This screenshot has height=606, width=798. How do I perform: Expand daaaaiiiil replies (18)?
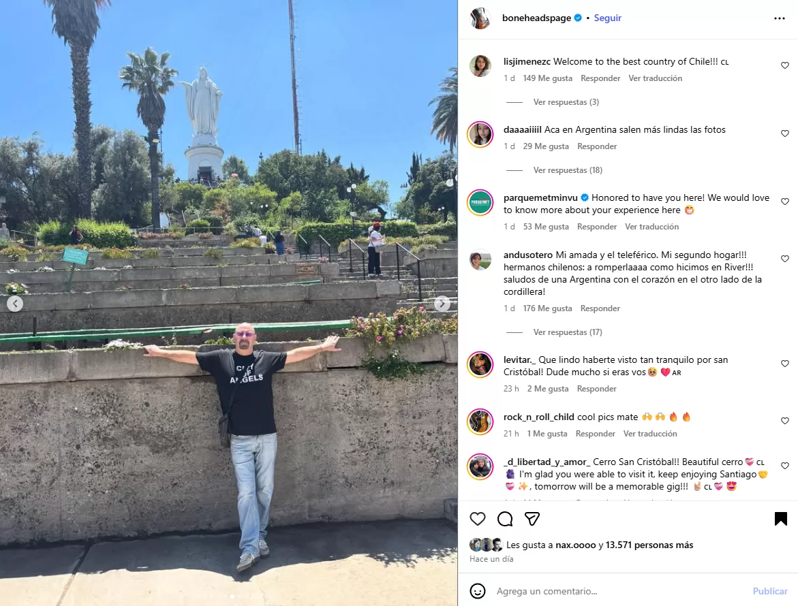(x=568, y=170)
